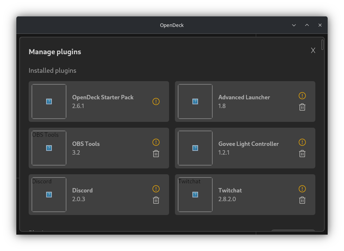This screenshot has height=251, width=344.
Task: Trash the Discord plugin
Action: (156, 200)
